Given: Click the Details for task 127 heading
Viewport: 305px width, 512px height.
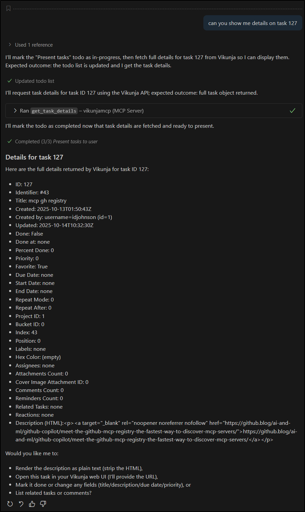Looking at the screenshot, I should pos(34,157).
